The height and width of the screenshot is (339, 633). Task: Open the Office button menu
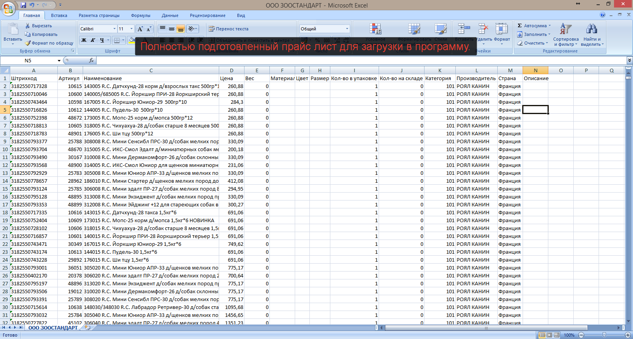pyautogui.click(x=8, y=8)
